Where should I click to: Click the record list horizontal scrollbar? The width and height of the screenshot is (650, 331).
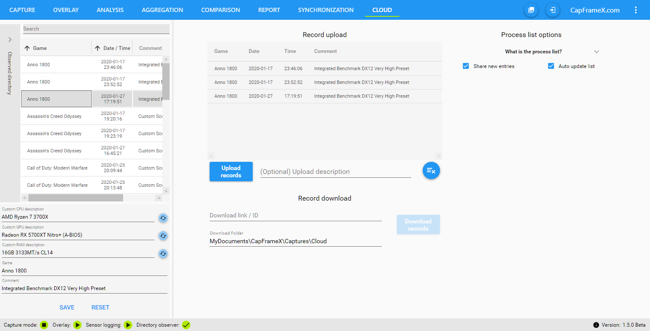[76, 198]
